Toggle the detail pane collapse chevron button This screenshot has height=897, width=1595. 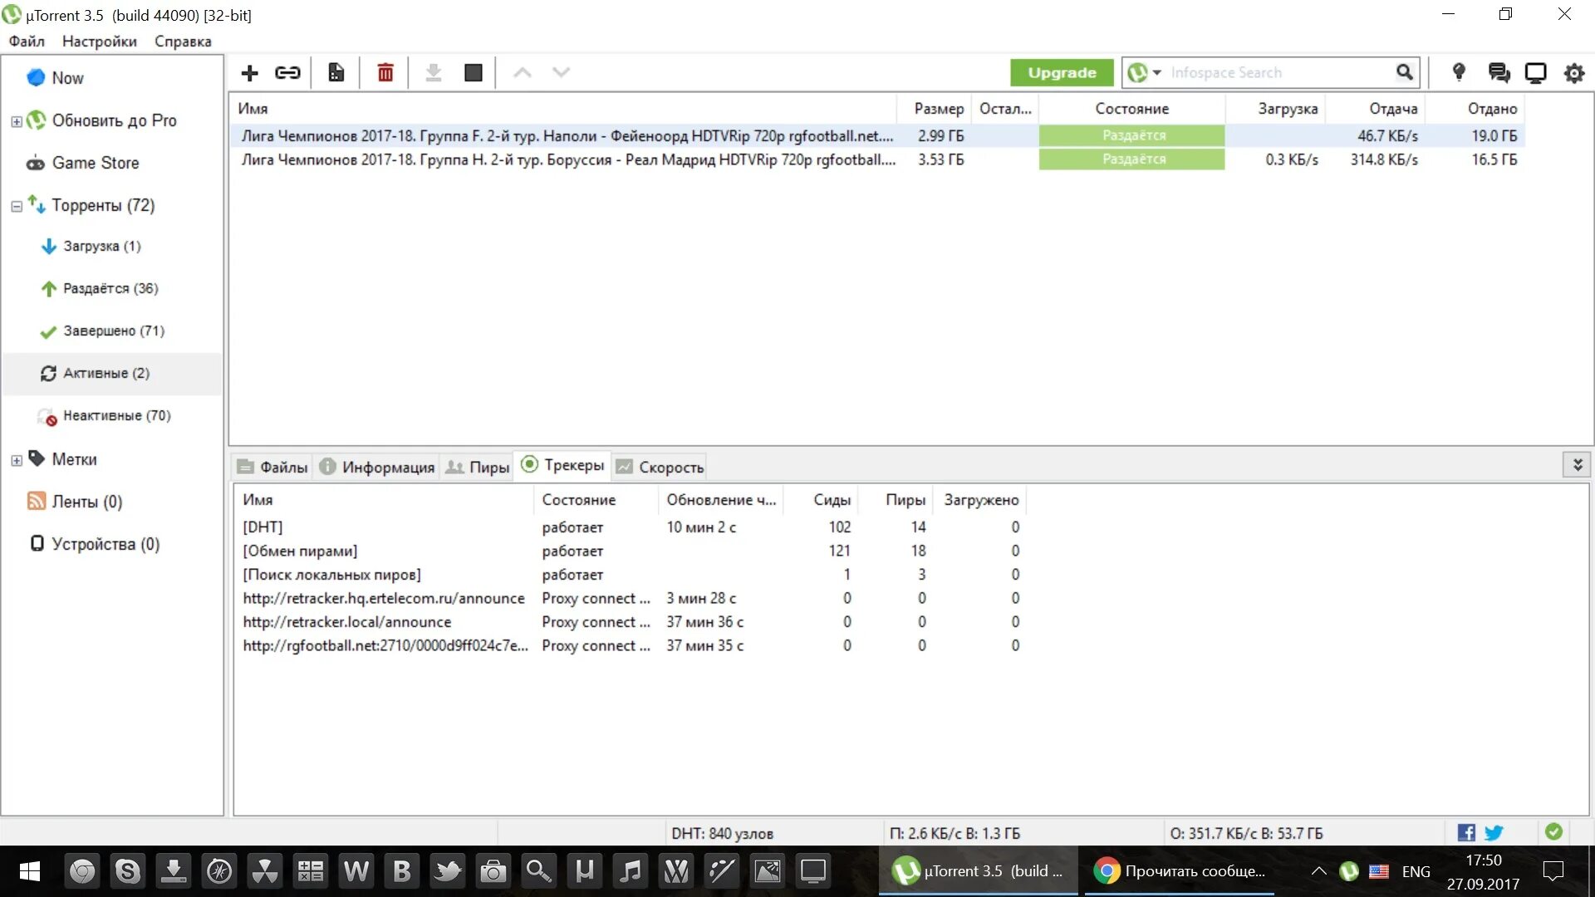pos(1577,465)
